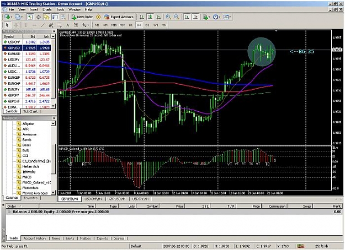Viewport: 345px width, 250px height.
Task: Open the Insert menu
Action: point(34,9)
